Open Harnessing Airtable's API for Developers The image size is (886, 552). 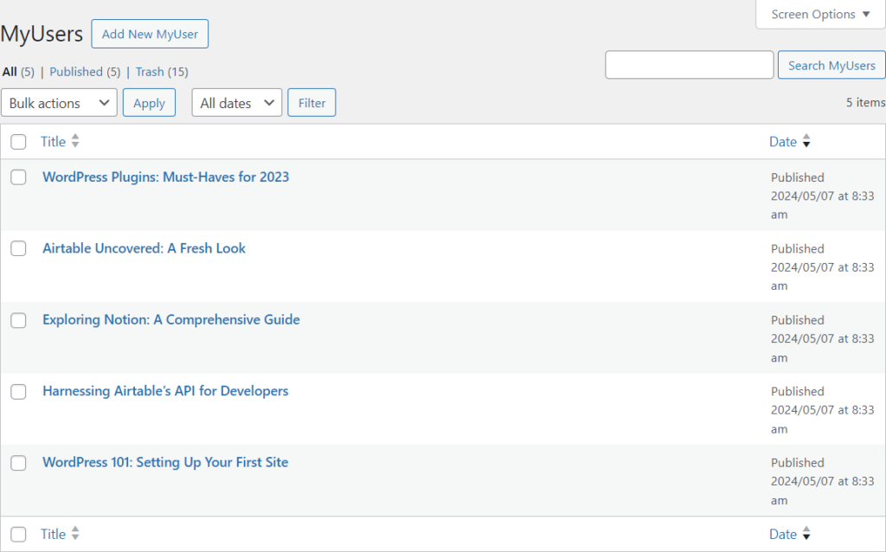point(165,391)
